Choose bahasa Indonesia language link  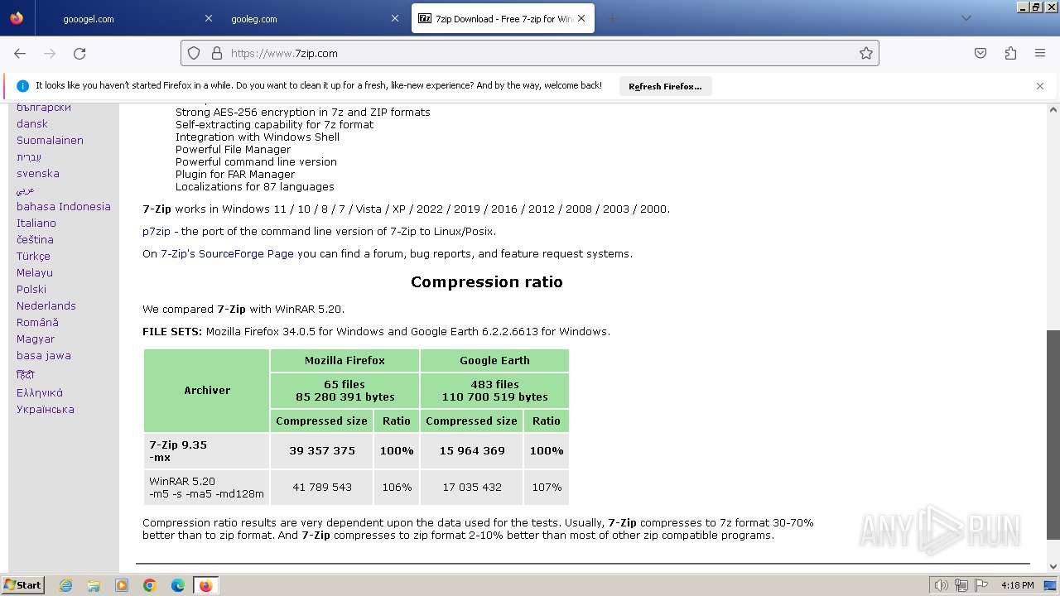click(64, 207)
